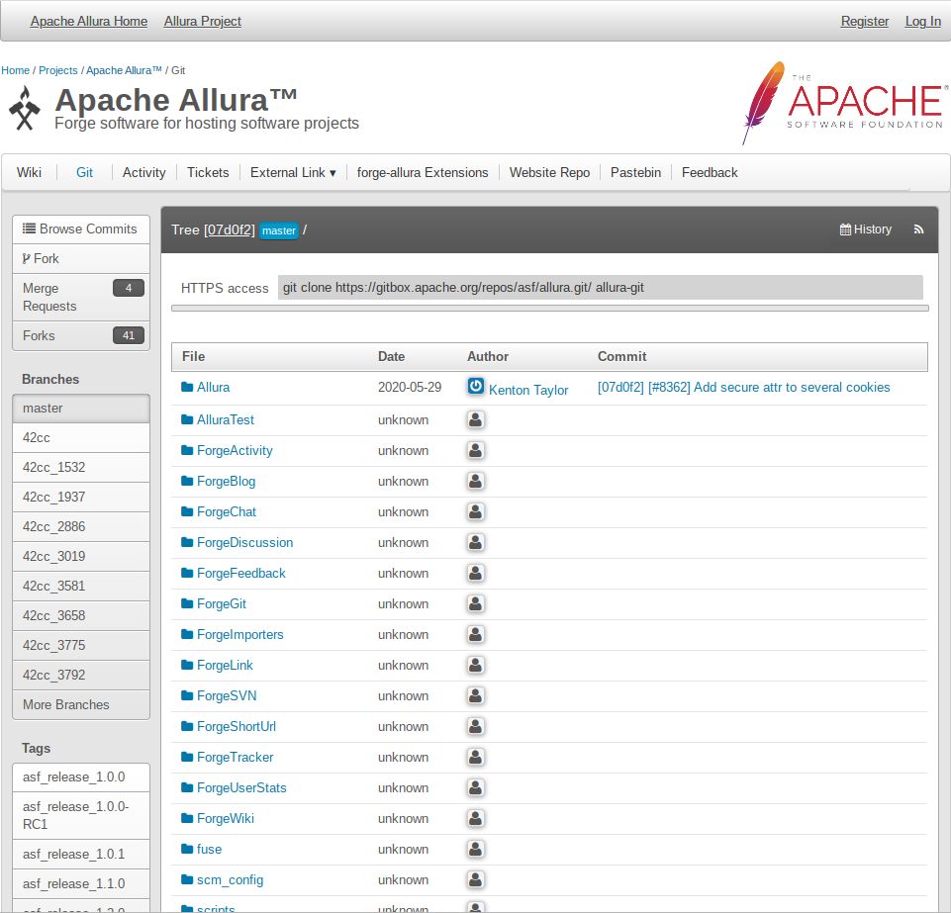
Task: Click the master branch badge in tree header
Action: (x=278, y=230)
